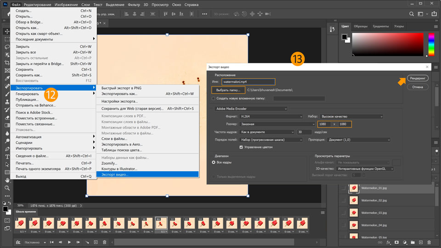Uncheck the 'Управление цветом' checkbox
441x248 pixels.
(x=241, y=147)
